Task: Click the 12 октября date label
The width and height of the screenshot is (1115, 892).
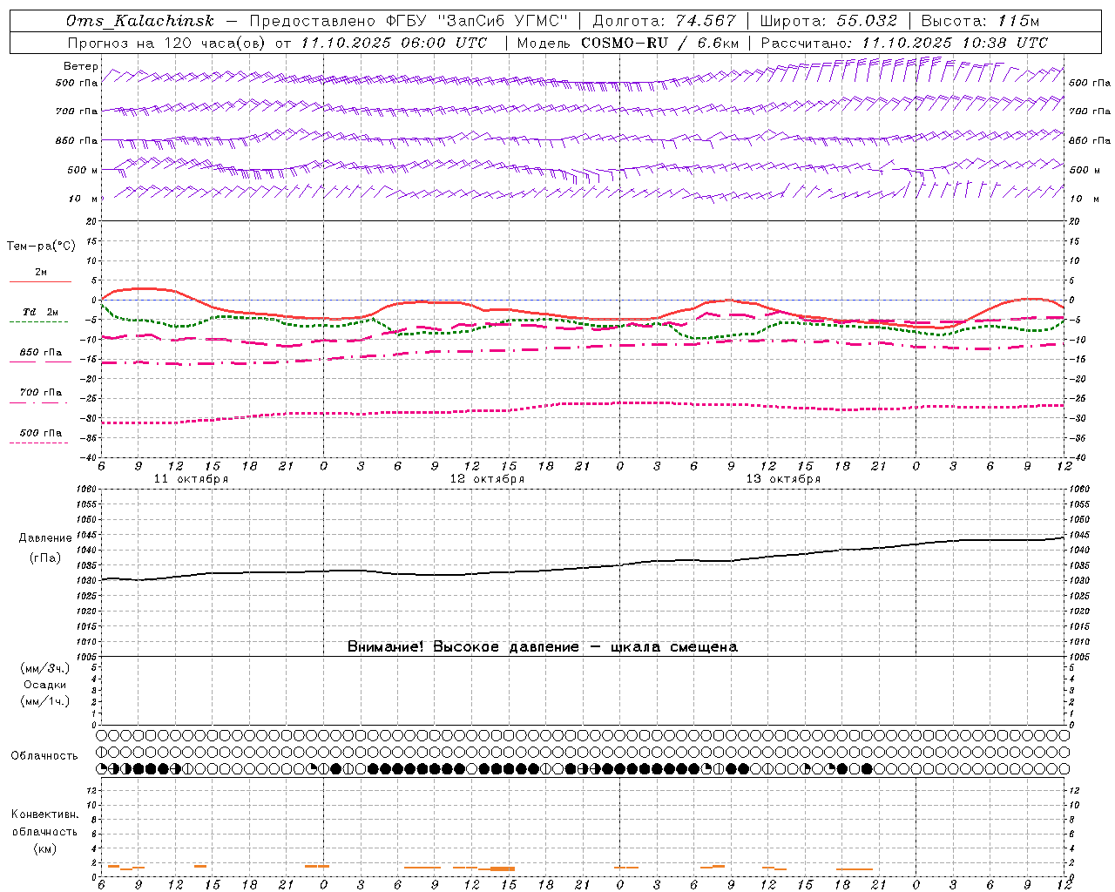Action: (x=487, y=479)
